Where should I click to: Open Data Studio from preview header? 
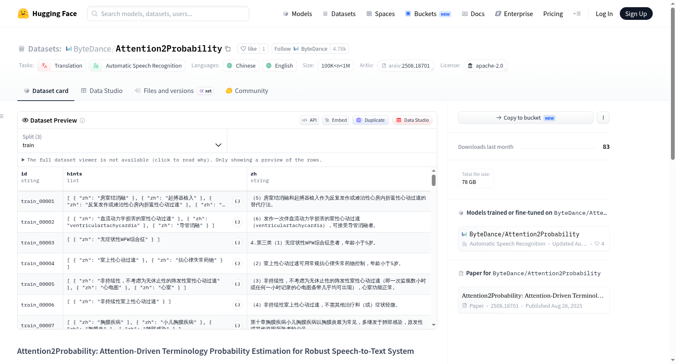(x=412, y=120)
